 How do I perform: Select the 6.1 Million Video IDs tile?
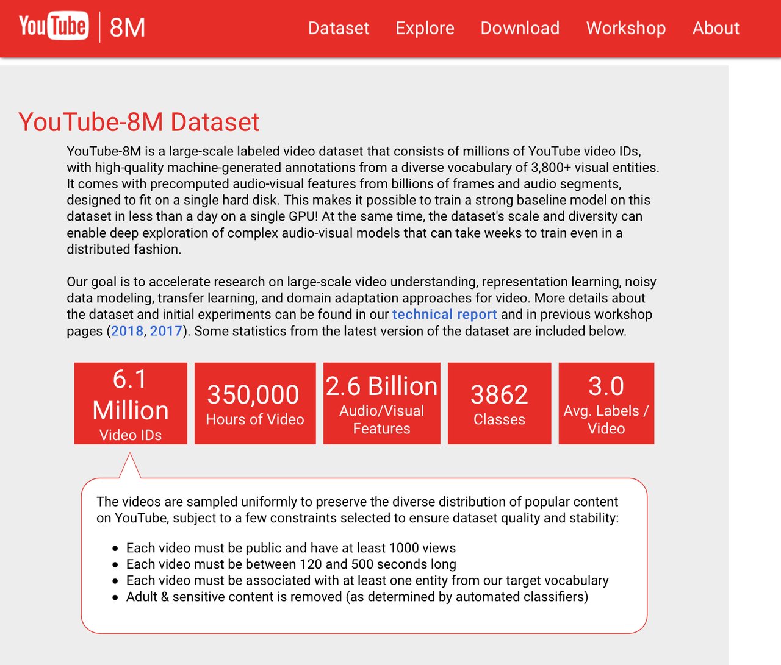coord(131,404)
